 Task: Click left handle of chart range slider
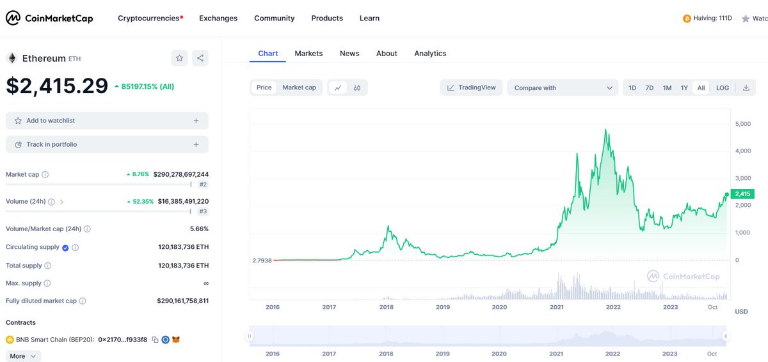click(251, 336)
